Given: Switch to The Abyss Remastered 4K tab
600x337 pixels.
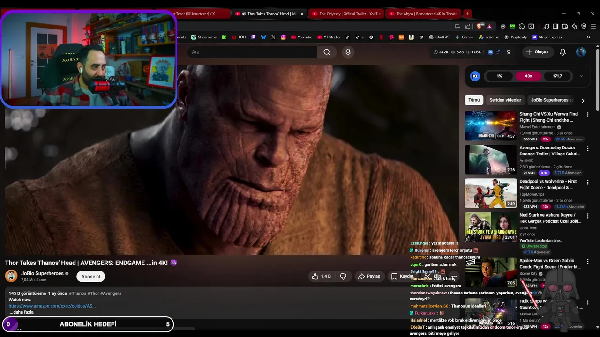Looking at the screenshot, I should click(x=422, y=14).
